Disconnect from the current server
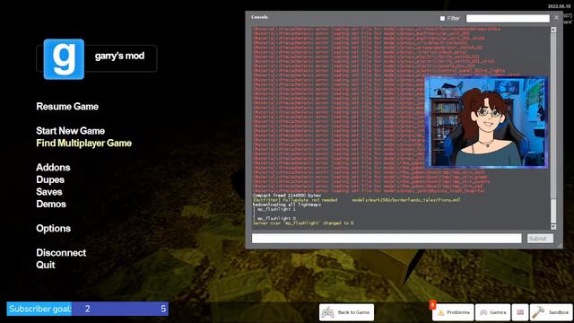 61,253
